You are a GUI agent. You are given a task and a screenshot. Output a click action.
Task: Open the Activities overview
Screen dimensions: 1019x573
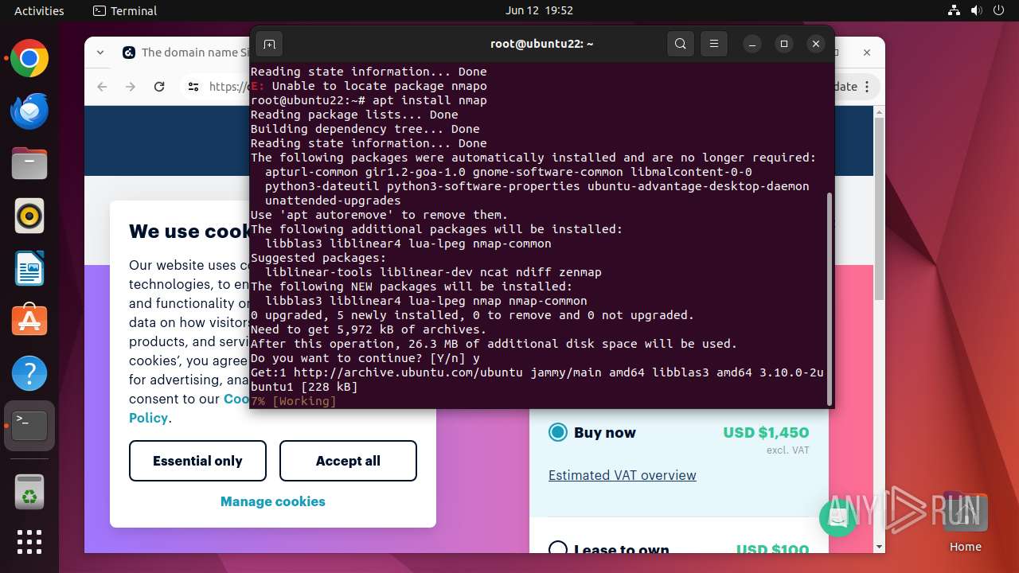[x=39, y=10]
